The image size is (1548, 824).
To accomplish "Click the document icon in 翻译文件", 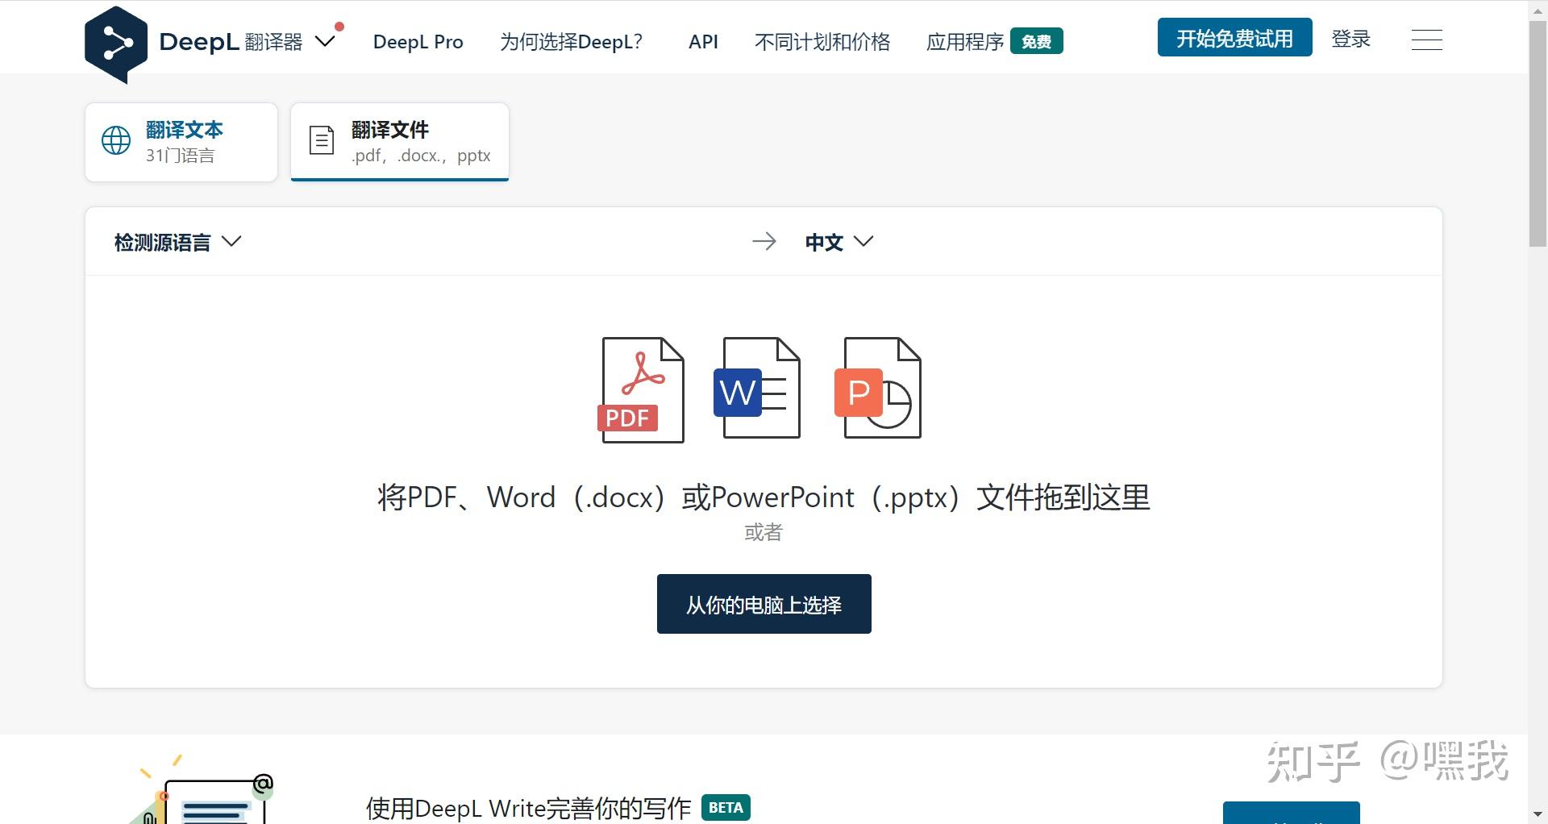I will click(322, 140).
